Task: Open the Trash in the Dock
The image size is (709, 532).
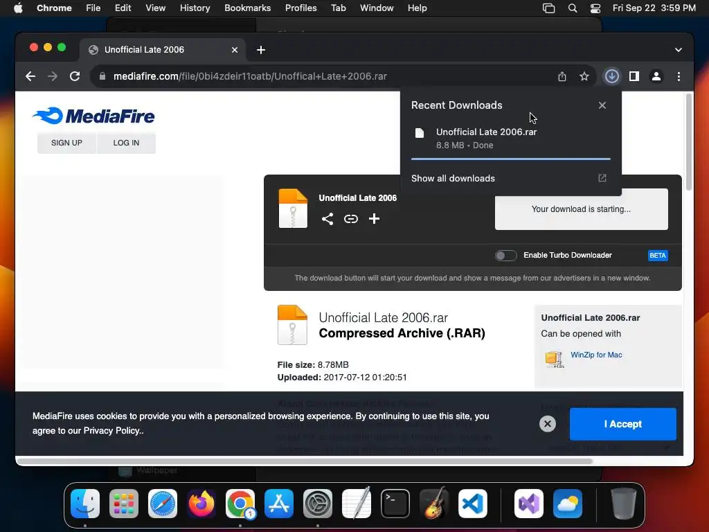Action: [x=624, y=504]
